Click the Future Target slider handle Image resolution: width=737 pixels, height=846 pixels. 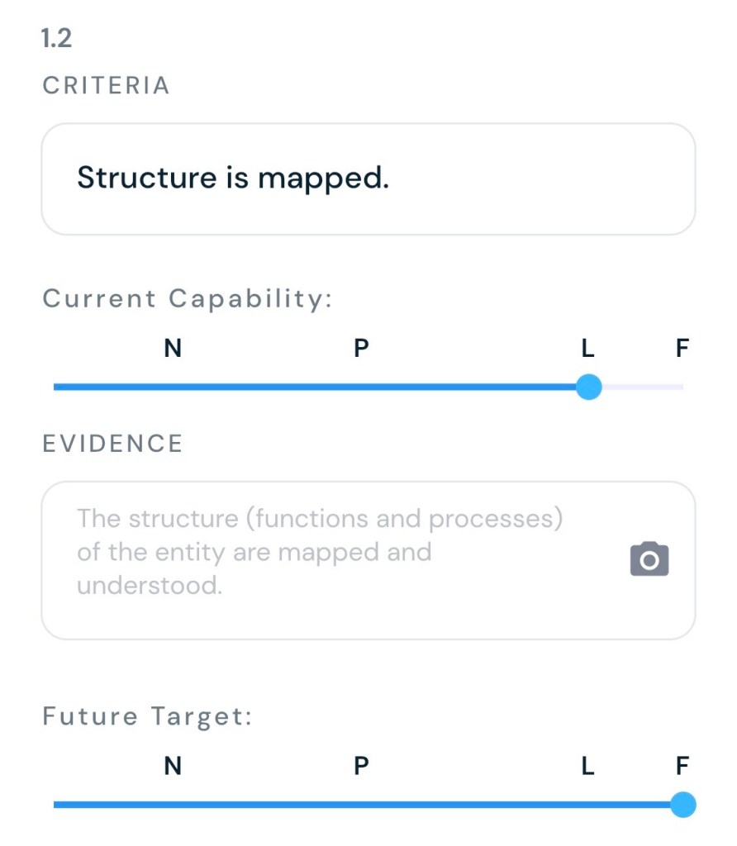(682, 804)
